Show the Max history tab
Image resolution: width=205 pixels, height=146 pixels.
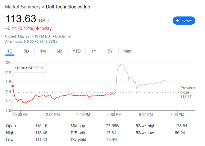[127, 51]
